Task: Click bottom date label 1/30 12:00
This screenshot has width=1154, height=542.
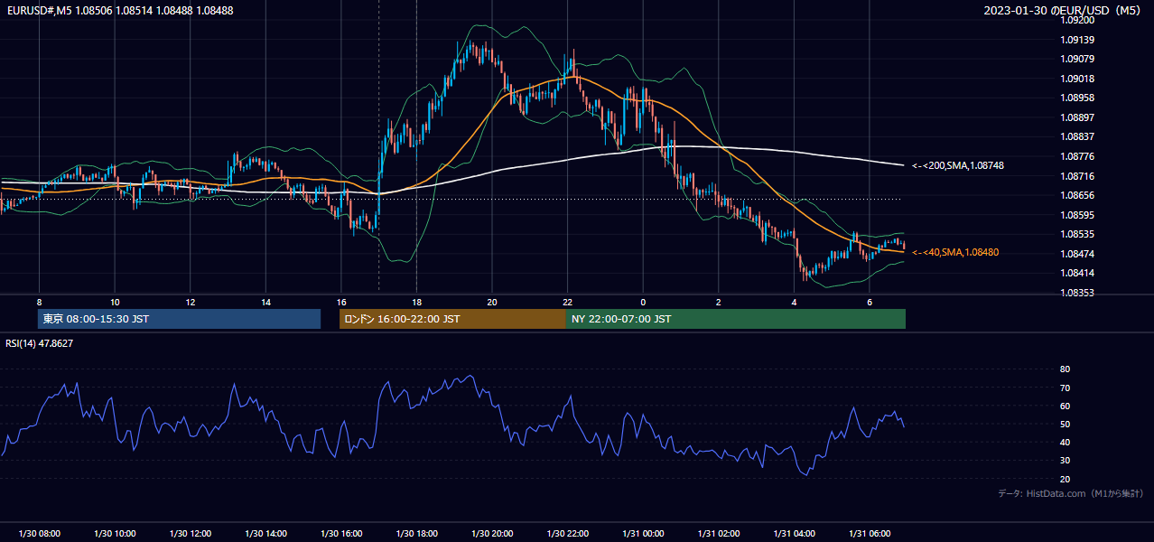Action: (x=190, y=534)
